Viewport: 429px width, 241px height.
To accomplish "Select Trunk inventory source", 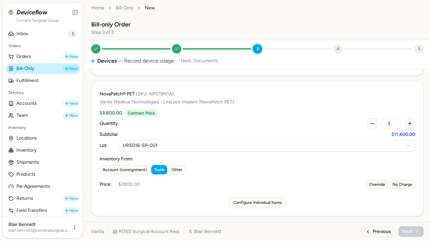I will click(x=159, y=170).
